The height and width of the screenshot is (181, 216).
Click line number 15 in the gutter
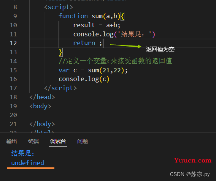(13, 70)
